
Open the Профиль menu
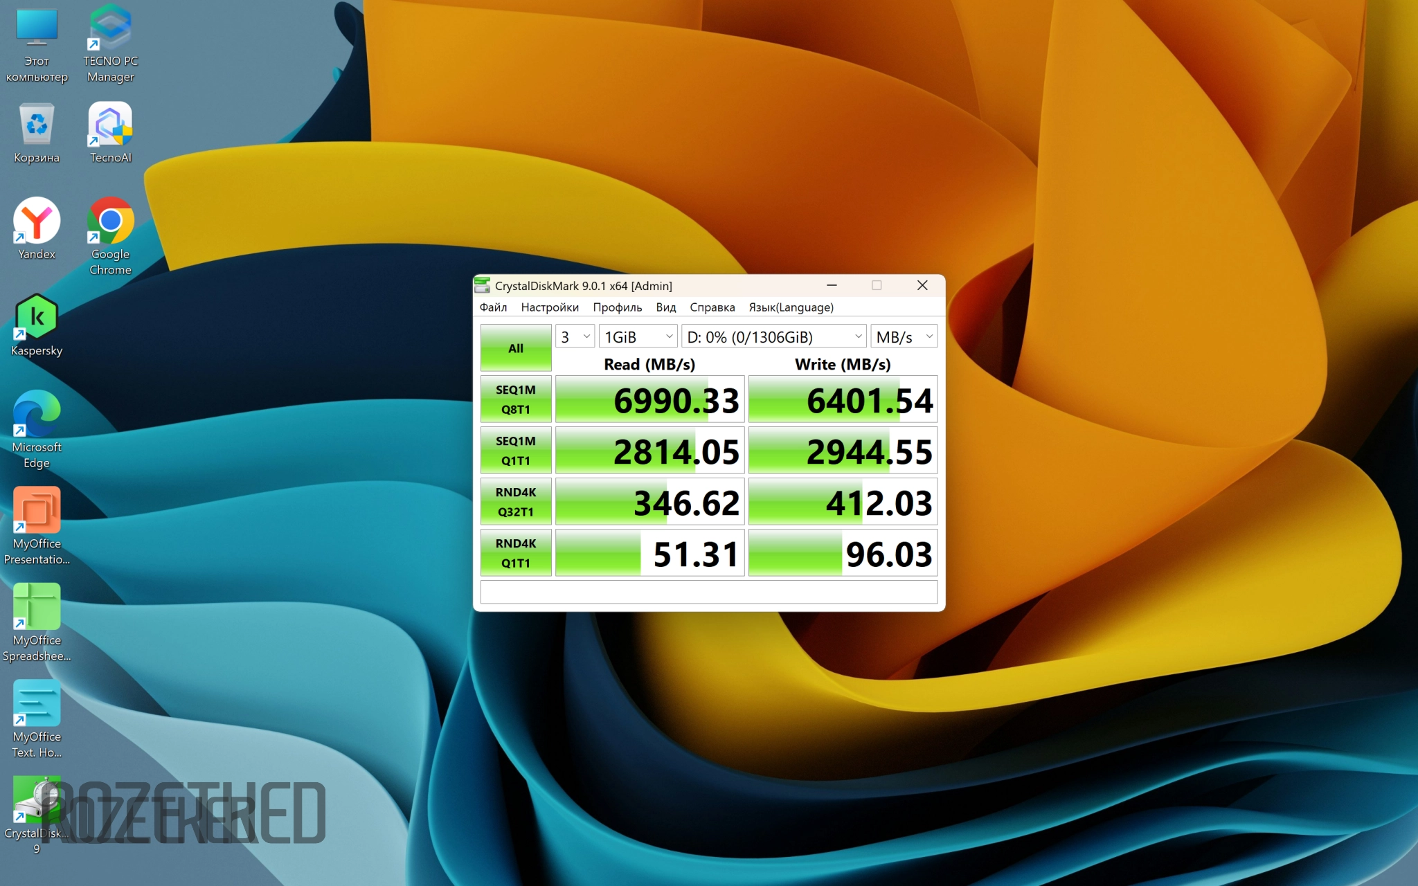coord(617,307)
